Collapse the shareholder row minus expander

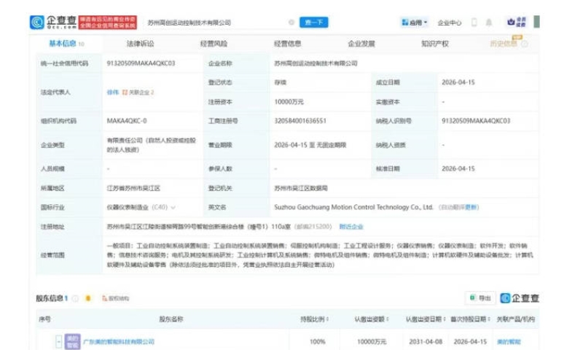(x=59, y=341)
